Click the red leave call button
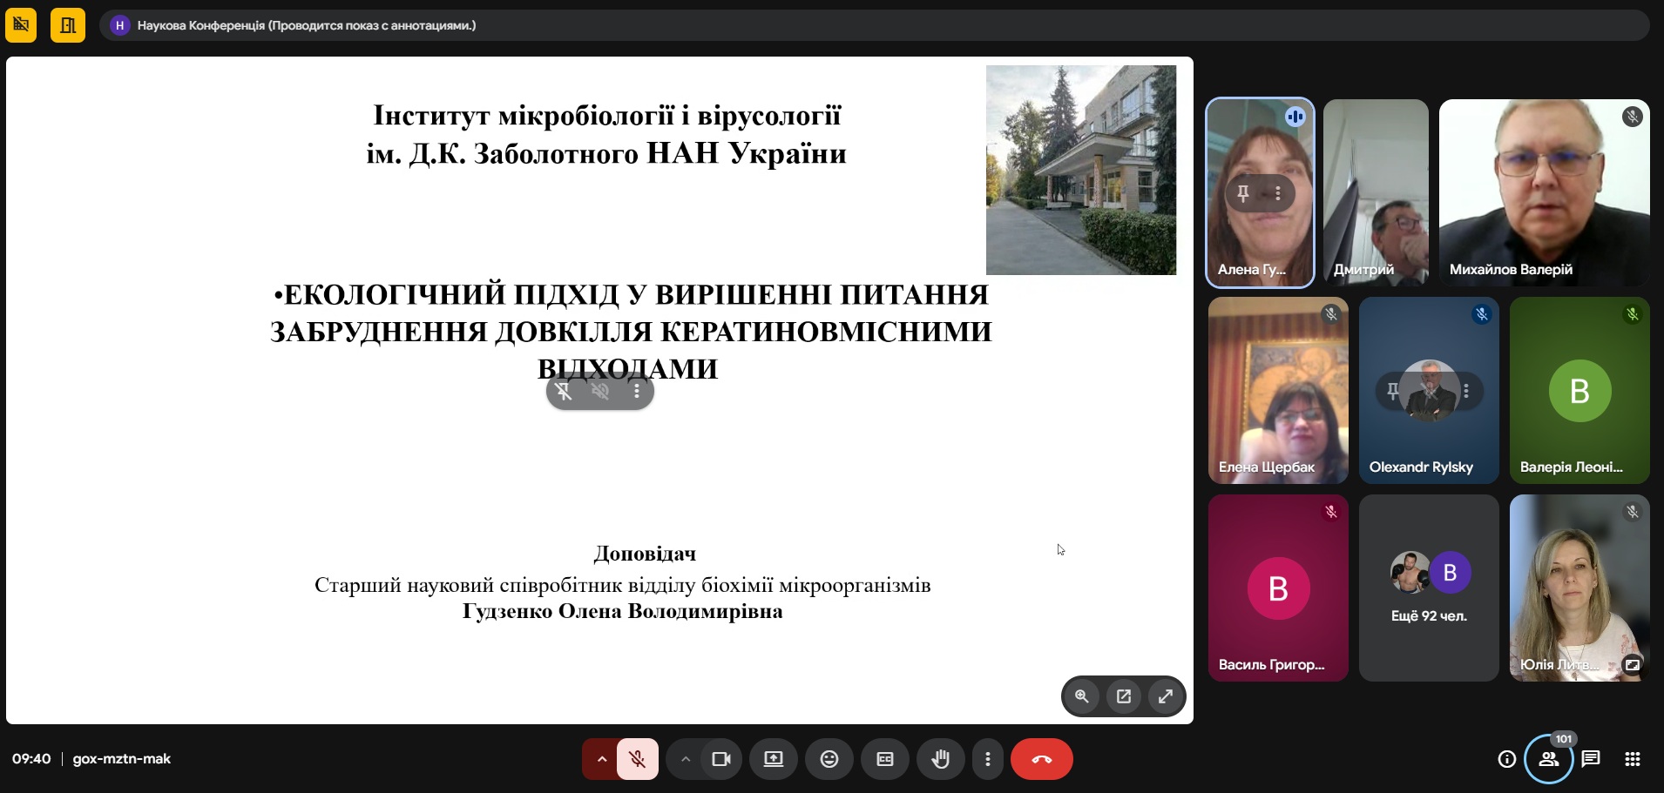The image size is (1664, 793). point(1041,759)
